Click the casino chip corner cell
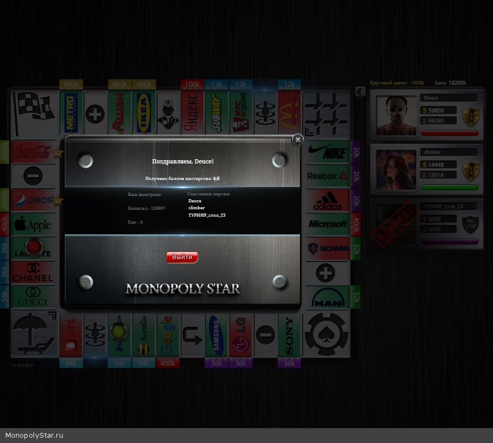This screenshot has width=493, height=443. 327,334
